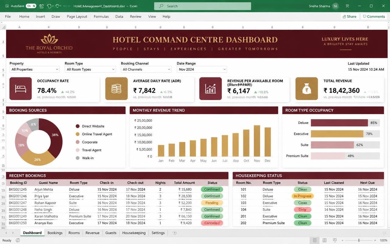This screenshot has height=244, width=390.
Task: Click the money bag icon on Total Revenue card
Action: pos(307,89)
